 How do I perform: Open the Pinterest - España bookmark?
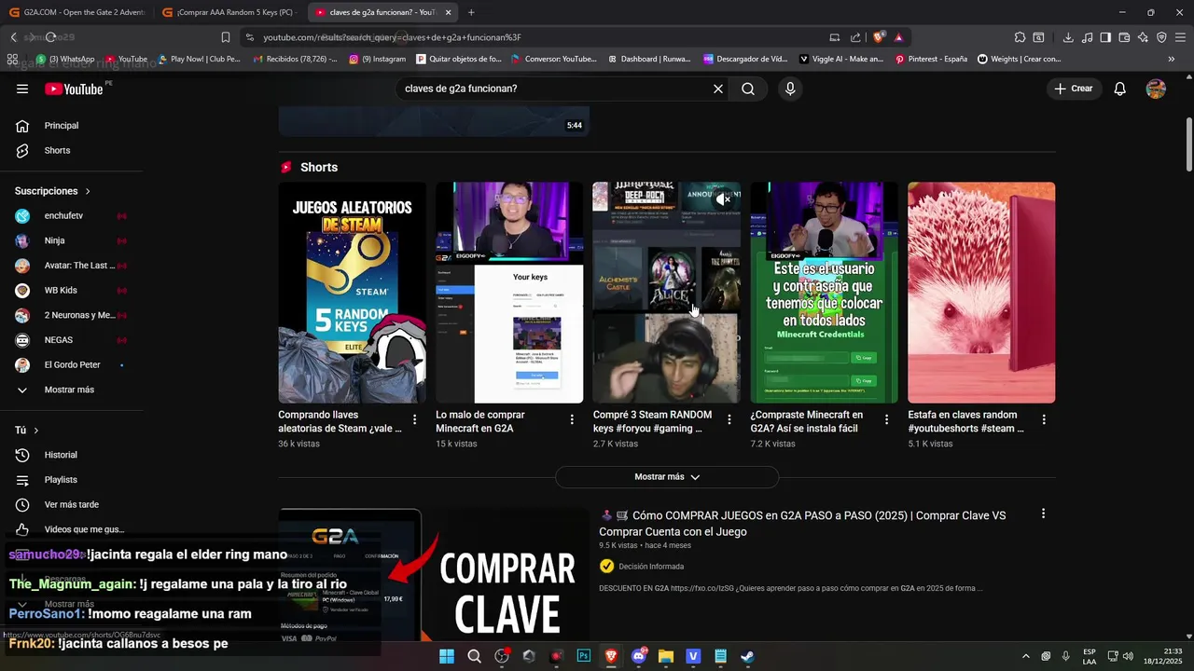pos(931,59)
